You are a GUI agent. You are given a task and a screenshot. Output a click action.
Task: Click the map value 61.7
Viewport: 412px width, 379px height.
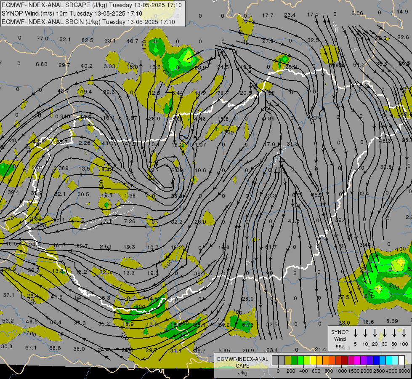pyautogui.click(x=271, y=247)
